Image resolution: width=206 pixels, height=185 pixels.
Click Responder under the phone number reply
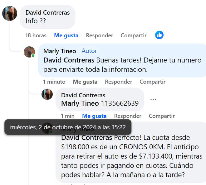pos(128,116)
